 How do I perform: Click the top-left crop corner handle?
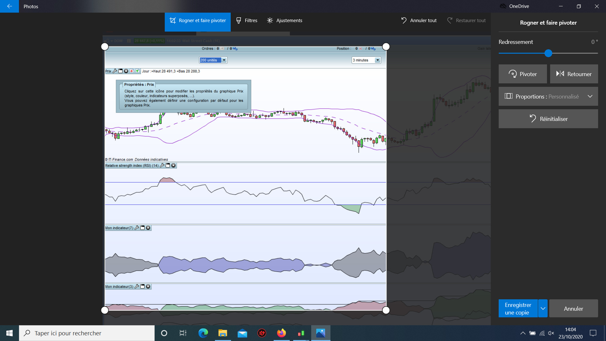[x=105, y=47]
